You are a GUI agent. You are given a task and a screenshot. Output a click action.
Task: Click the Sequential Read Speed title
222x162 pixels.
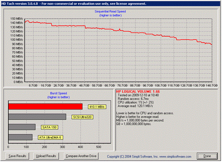tap(110, 12)
